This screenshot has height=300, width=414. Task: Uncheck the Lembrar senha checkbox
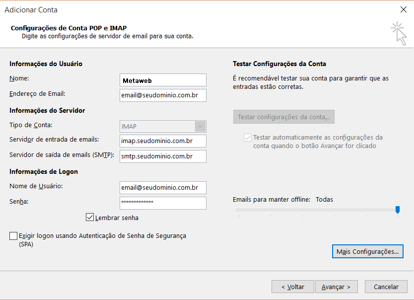tap(90, 218)
